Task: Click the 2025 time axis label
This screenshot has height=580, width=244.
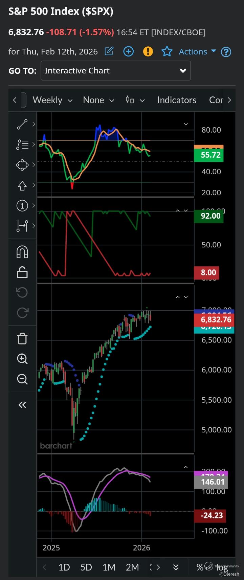Action: pyautogui.click(x=51, y=548)
